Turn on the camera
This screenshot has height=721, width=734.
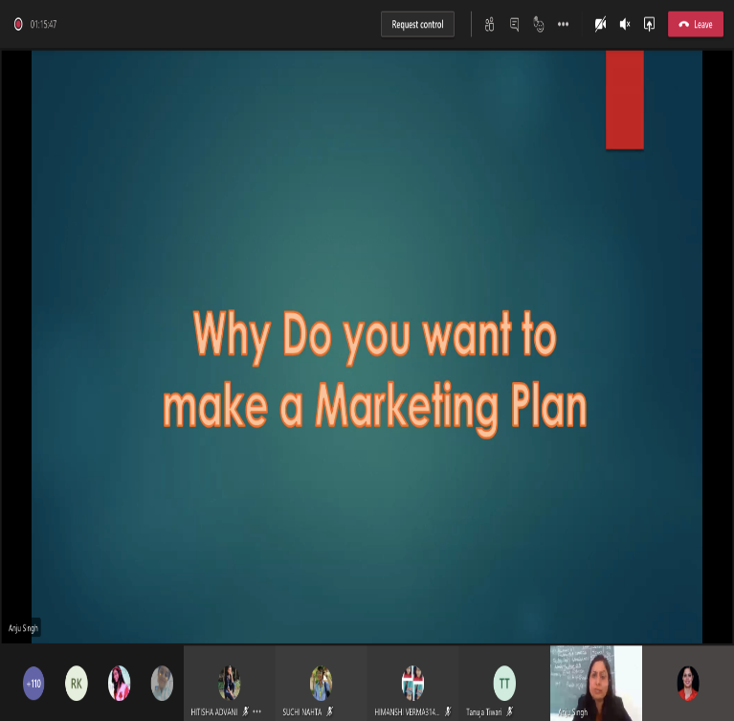(x=600, y=24)
